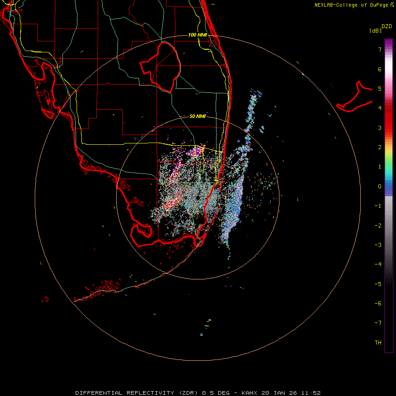Image resolution: width=396 pixels, height=396 pixels.
Task: Click the TH threshold label on legend
Action: [378, 343]
